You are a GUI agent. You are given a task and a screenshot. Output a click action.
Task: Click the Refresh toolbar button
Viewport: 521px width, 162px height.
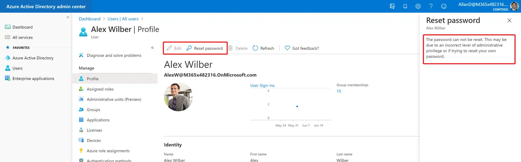[263, 48]
